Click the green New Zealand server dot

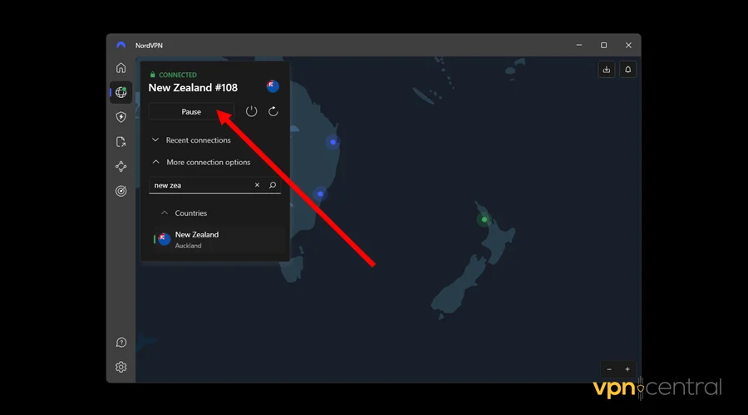coord(485,220)
